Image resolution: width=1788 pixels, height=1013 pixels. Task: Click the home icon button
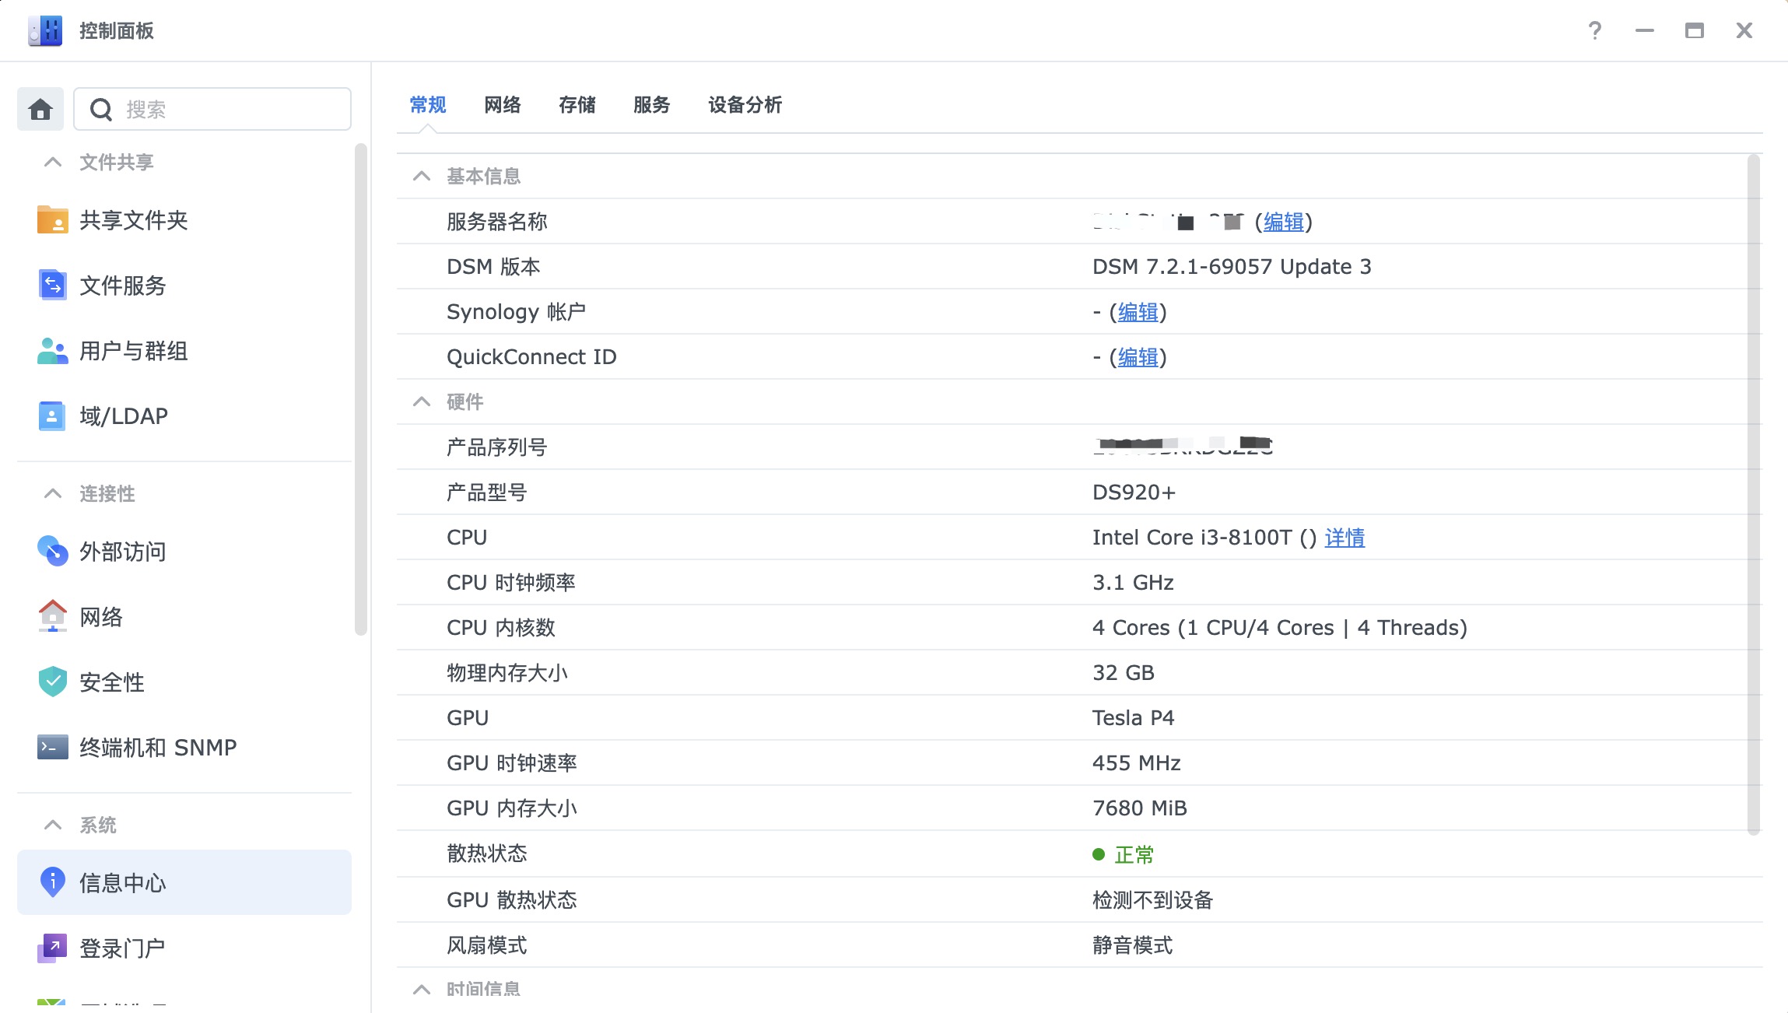click(40, 109)
